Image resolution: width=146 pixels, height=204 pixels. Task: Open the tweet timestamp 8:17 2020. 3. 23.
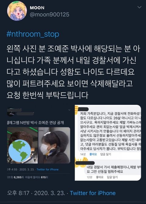pyautogui.click(x=36, y=193)
